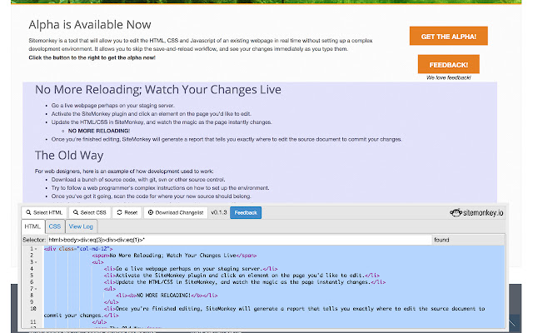This screenshot has width=533, height=333.
Task: Focus the Selector input field
Action: 240,240
